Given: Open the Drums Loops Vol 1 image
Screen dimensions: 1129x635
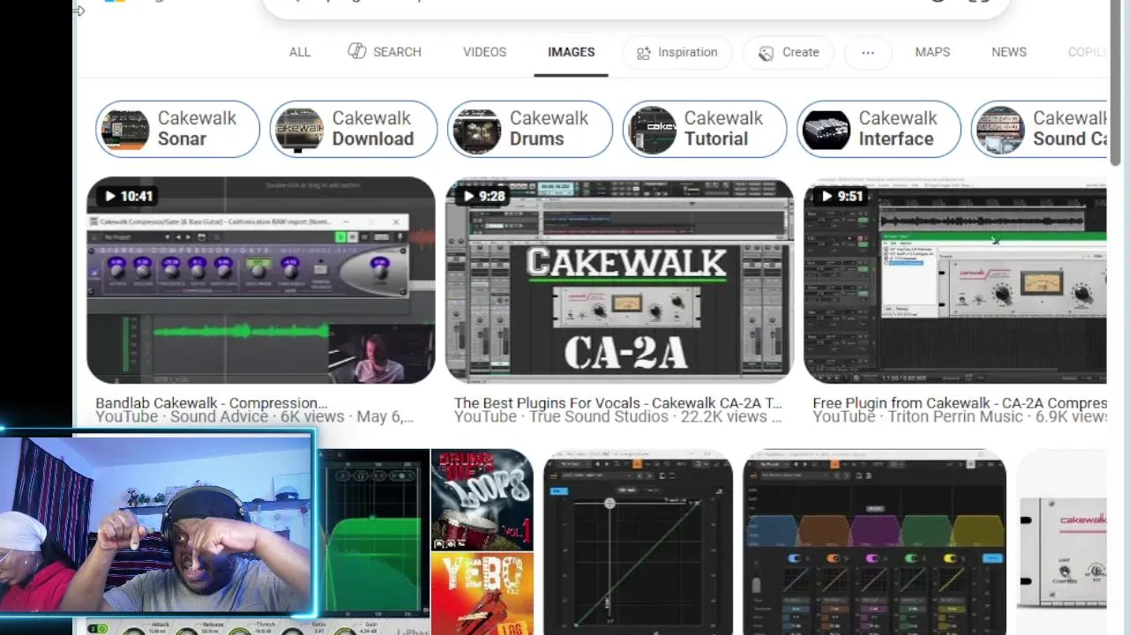Looking at the screenshot, I should click(482, 499).
